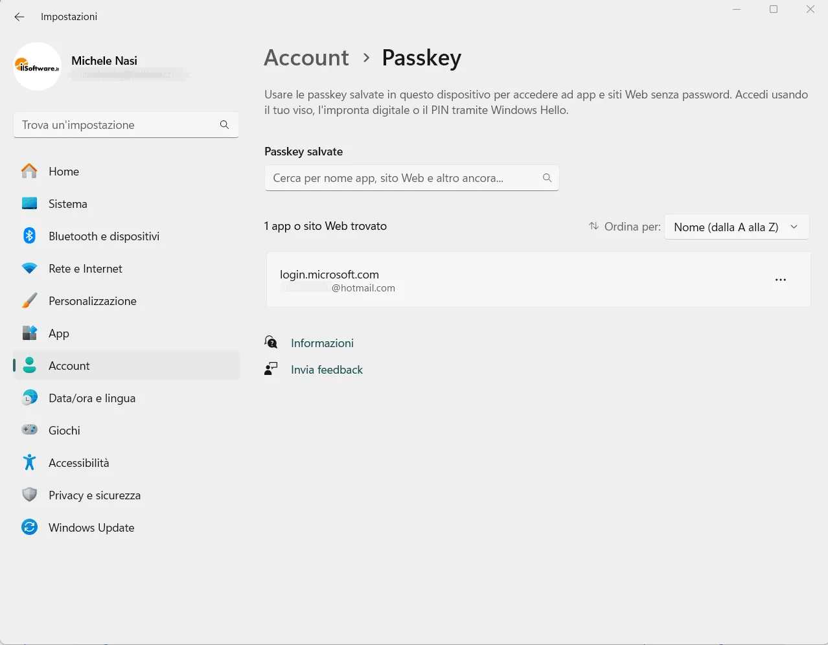The height and width of the screenshot is (645, 828).
Task: Navigate back using the arrow button
Action: pos(19,17)
